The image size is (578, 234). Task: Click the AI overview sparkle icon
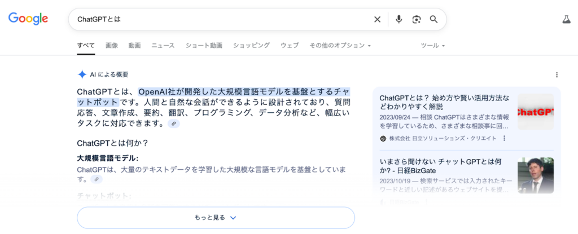pyautogui.click(x=82, y=74)
